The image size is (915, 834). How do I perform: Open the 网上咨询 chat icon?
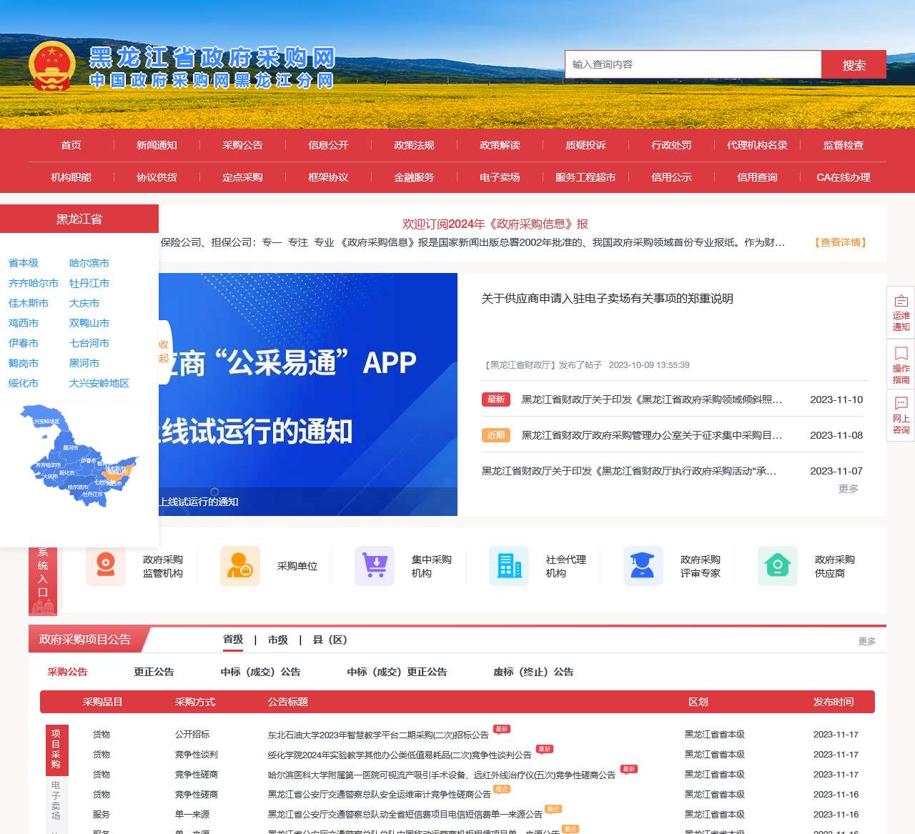point(901,415)
